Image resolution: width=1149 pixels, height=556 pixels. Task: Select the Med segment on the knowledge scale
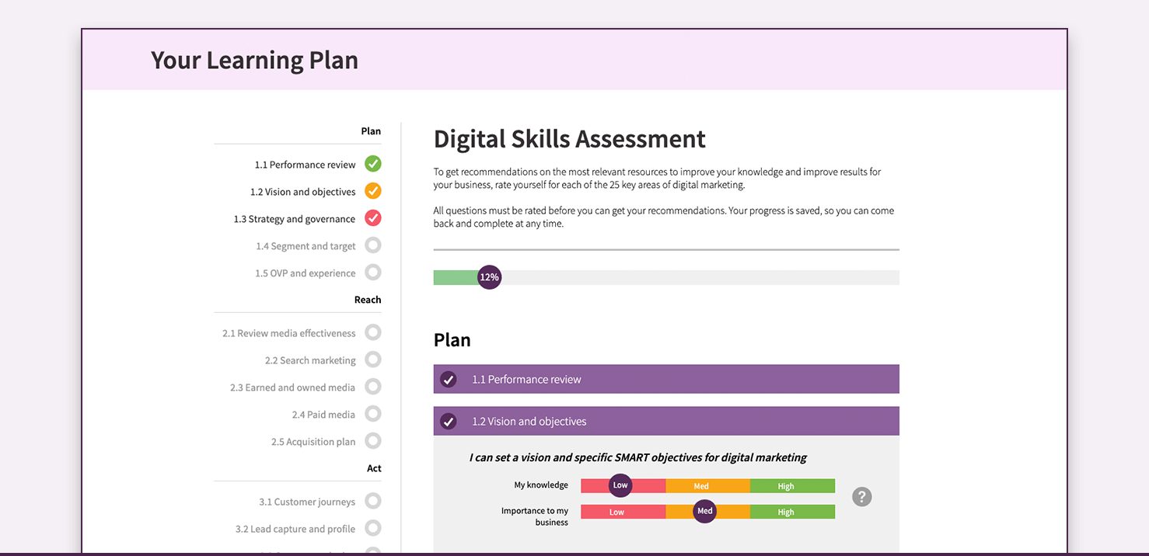(x=701, y=485)
